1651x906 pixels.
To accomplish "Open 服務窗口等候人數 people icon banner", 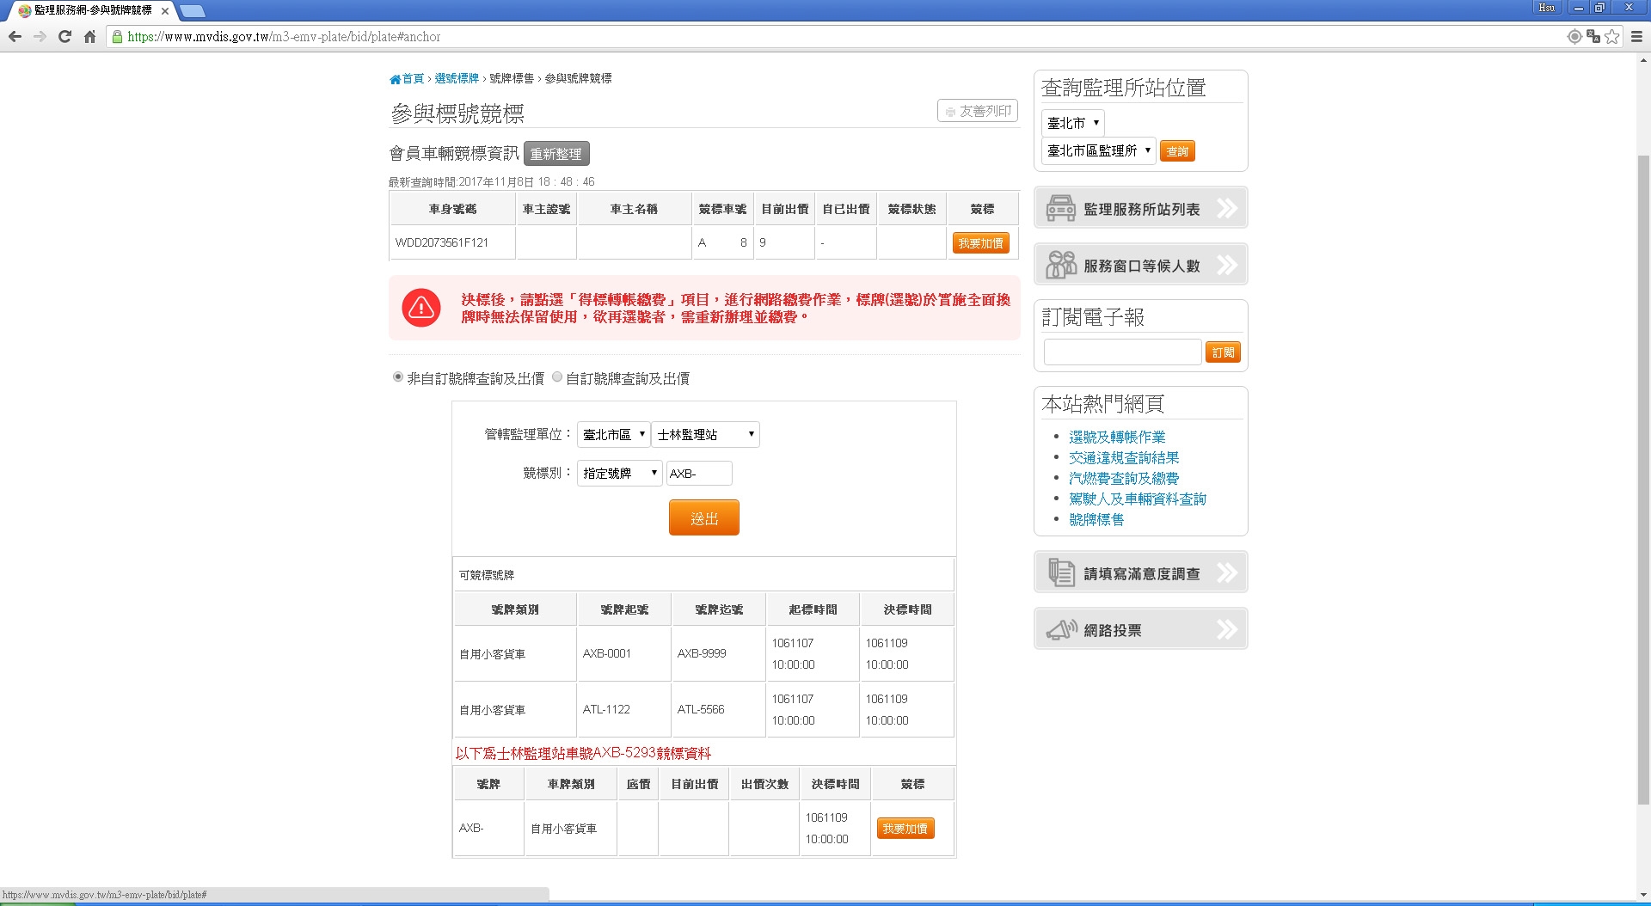I will (1140, 265).
